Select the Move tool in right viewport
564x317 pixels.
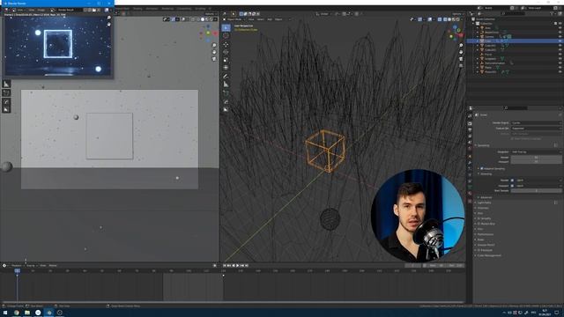[226, 45]
